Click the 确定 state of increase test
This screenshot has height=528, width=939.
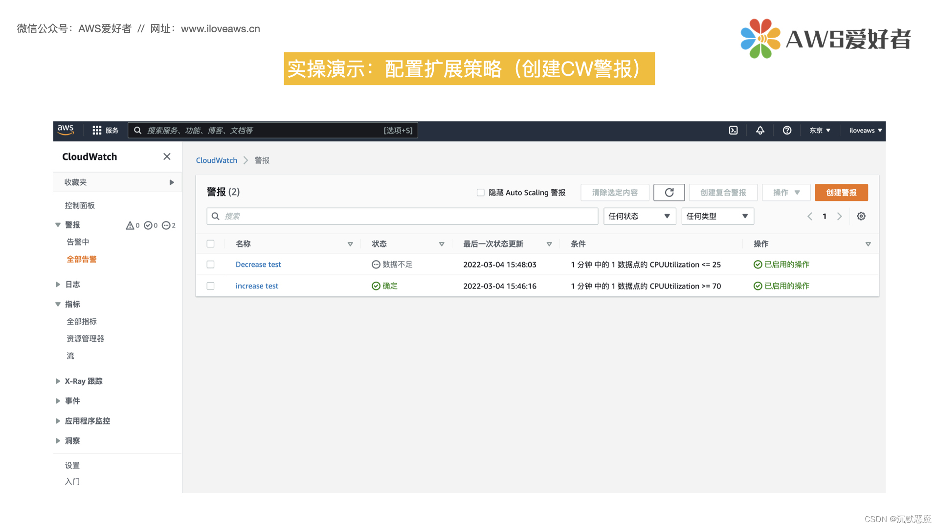(385, 286)
